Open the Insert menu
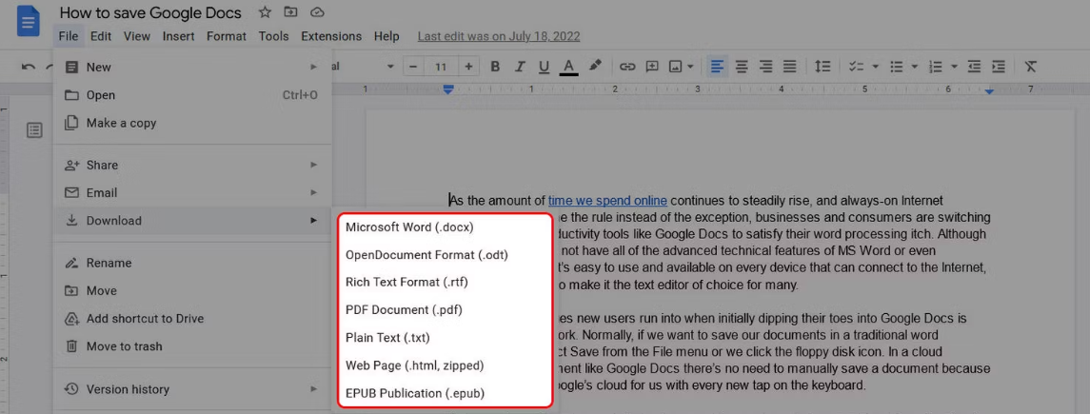The width and height of the screenshot is (1090, 414). point(179,36)
